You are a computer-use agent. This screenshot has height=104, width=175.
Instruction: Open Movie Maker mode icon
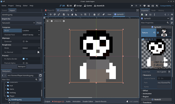157,6
